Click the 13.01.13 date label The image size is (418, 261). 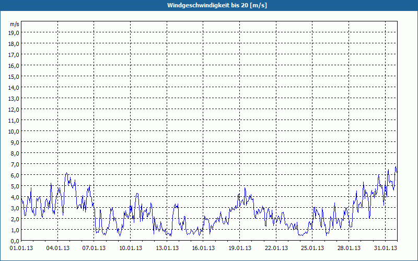167,248
